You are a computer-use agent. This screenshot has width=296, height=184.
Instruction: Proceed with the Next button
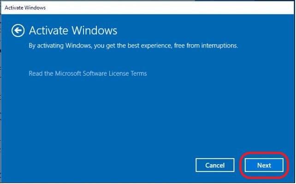[264, 165]
